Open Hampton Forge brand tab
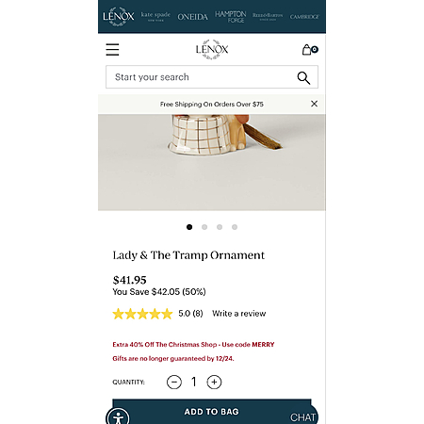 tap(231, 17)
